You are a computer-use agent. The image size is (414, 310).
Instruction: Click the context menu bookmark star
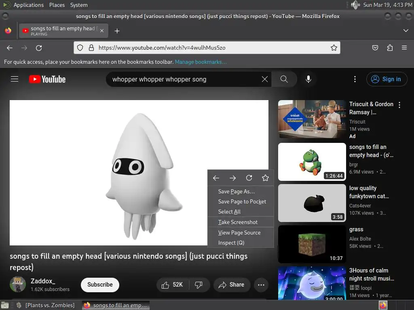click(265, 178)
